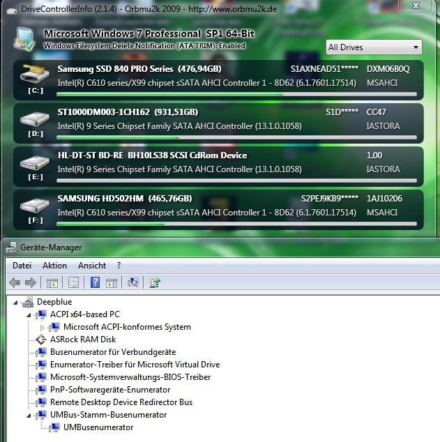Collapse the UMBus-Stamm-Busenumerator node
This screenshot has height=442, width=440.
(x=29, y=416)
